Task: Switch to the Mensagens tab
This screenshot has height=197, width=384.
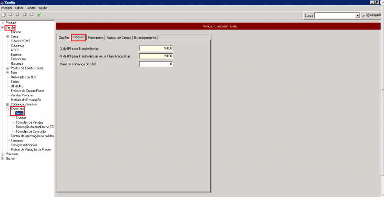Action: click(x=96, y=38)
